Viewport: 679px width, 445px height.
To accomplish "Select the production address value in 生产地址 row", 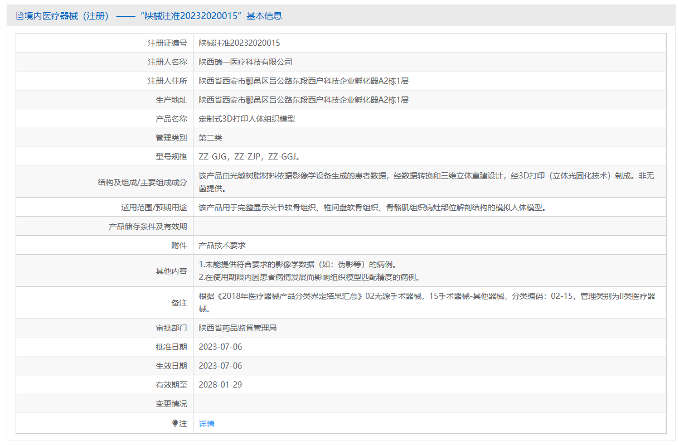I will pyautogui.click(x=304, y=100).
